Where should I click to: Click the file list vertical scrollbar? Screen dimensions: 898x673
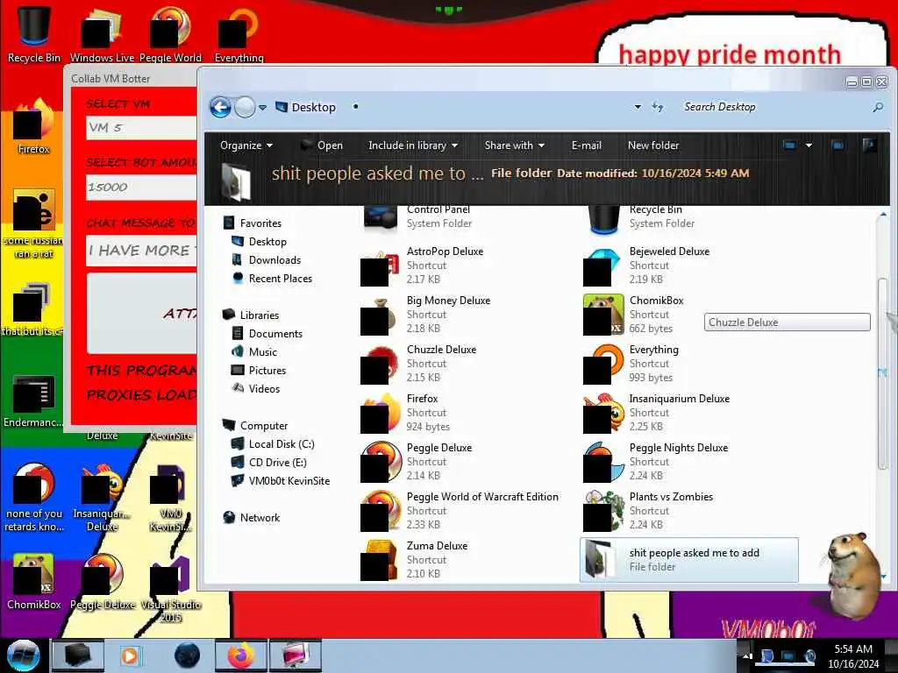pos(882,372)
